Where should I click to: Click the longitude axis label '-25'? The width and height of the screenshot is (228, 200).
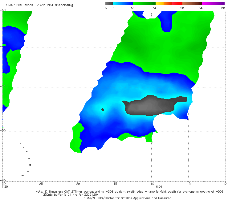[x=40, y=184]
